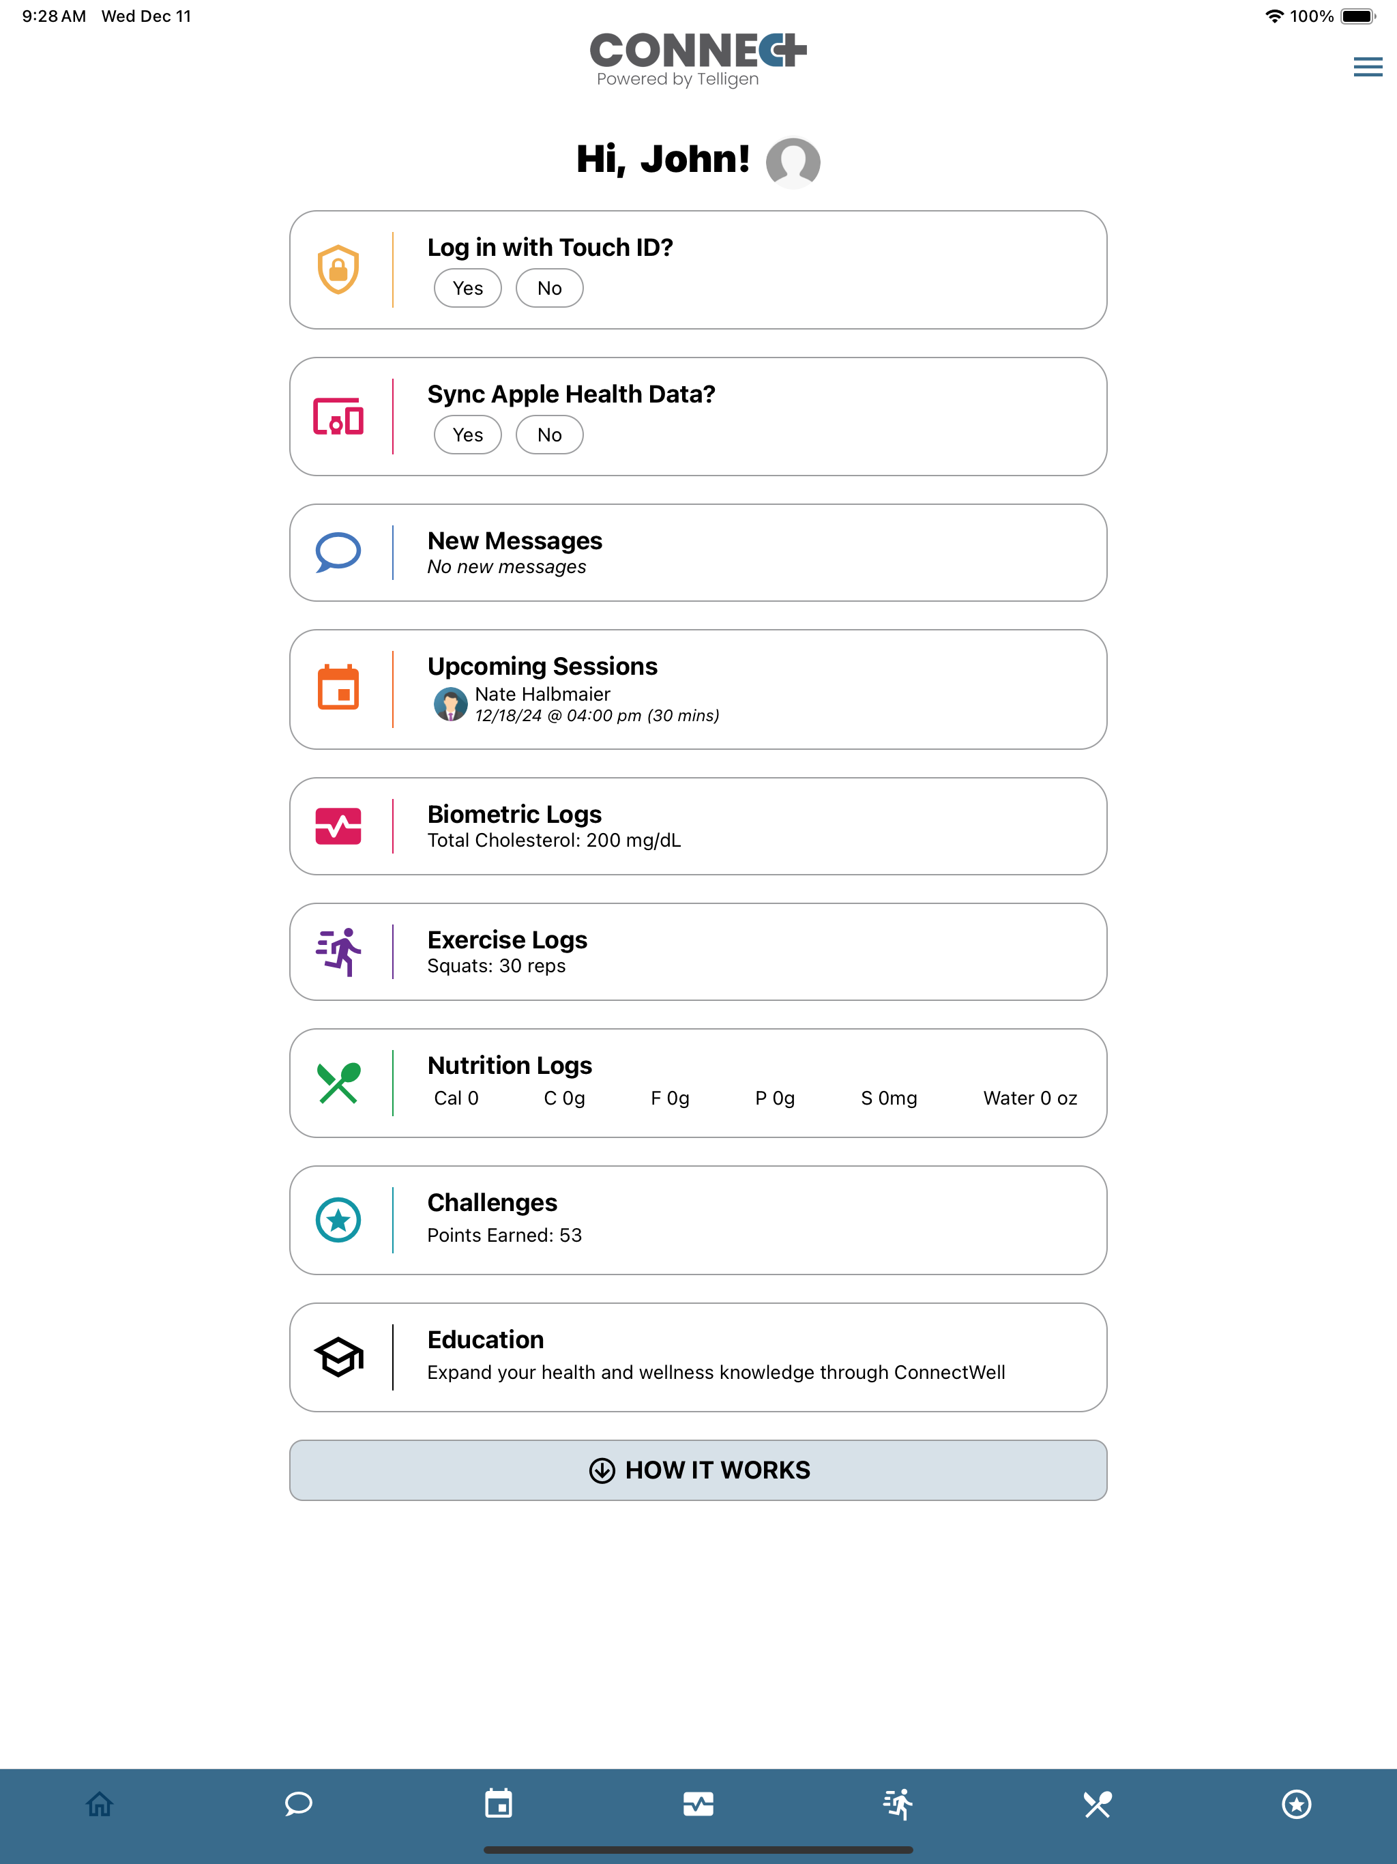Open Messages from bottom navigation bar
Viewport: 1397px width, 1864px height.
pos(298,1804)
